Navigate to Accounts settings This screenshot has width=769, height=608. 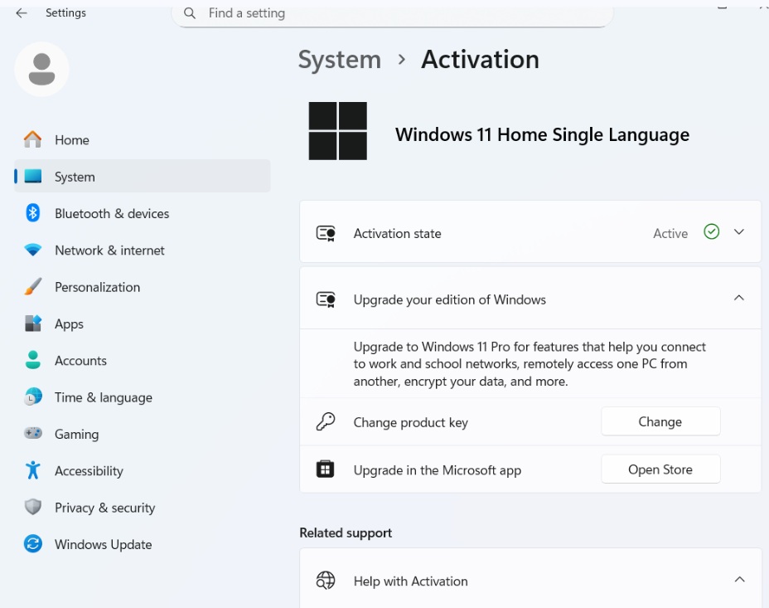[143, 361]
